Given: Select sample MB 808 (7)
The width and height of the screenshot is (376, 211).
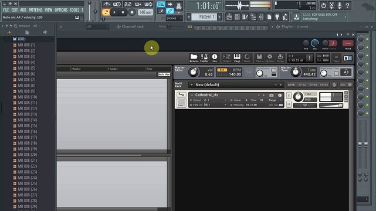Looking at the screenshot, I should tap(26, 80).
